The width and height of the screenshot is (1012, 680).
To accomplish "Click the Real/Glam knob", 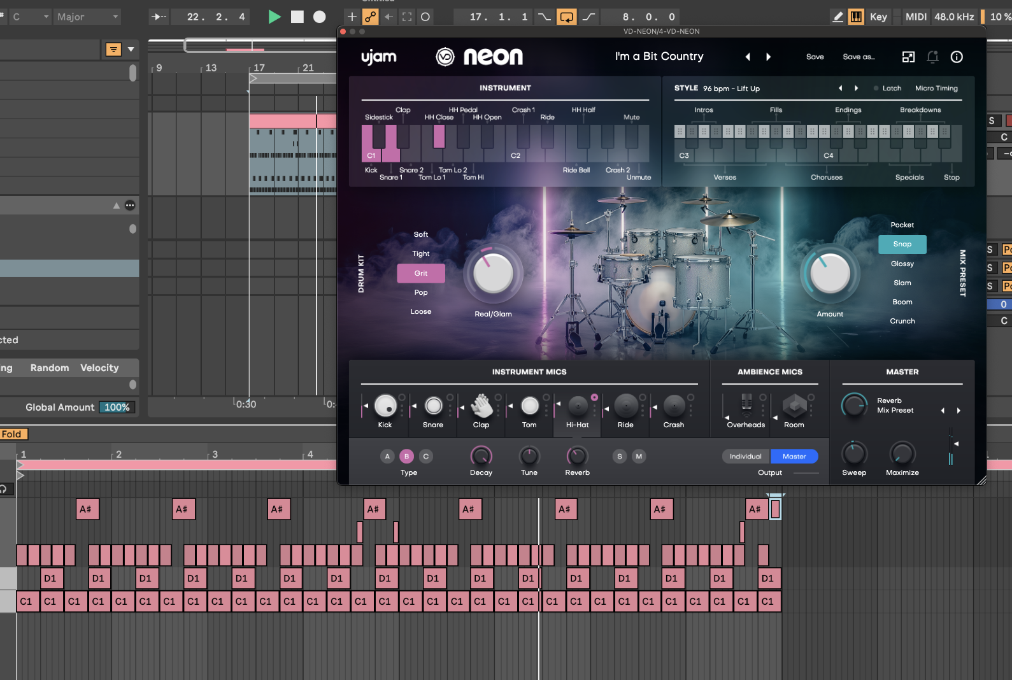I will coord(493,274).
